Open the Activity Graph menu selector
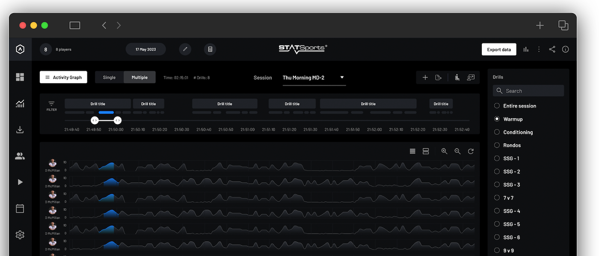Screen dimensions: 599x256 pyautogui.click(x=63, y=77)
